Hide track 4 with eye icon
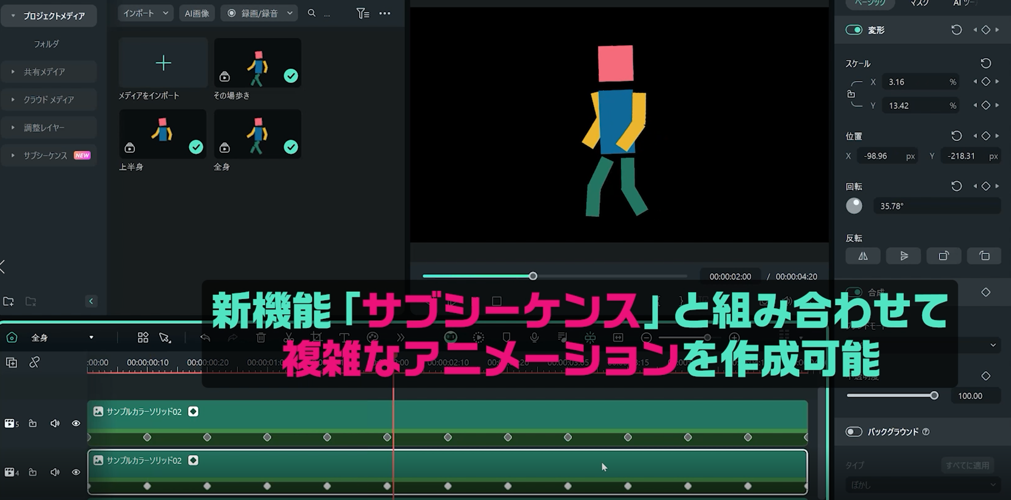1011x500 pixels. pos(76,472)
